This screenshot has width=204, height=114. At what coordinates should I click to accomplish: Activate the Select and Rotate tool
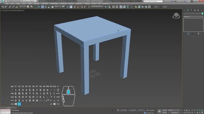tap(46, 7)
